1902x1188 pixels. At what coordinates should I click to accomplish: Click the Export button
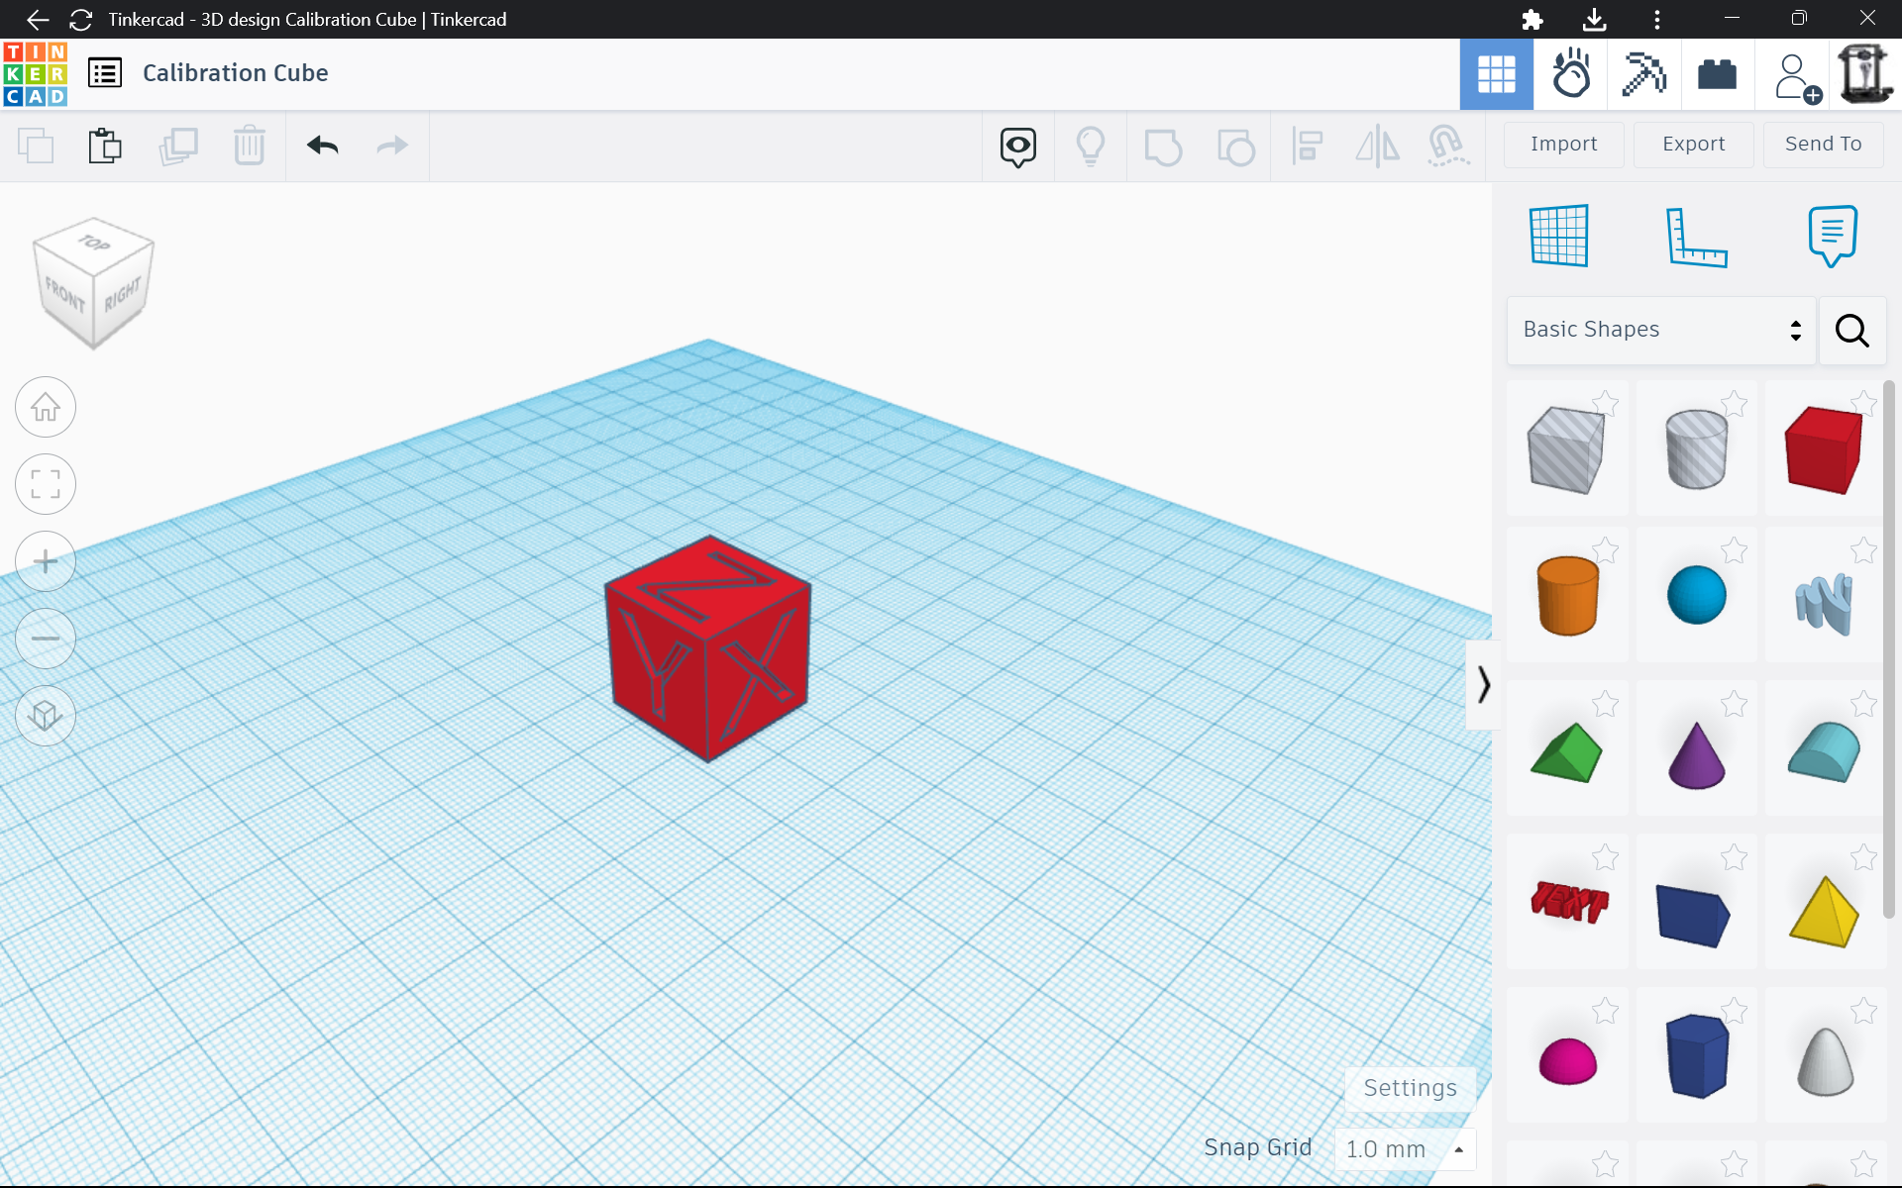pos(1691,144)
